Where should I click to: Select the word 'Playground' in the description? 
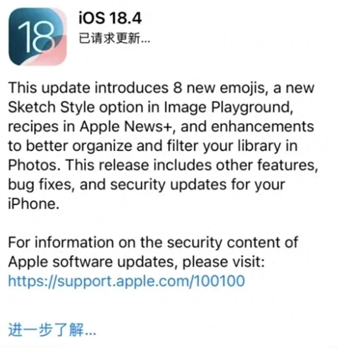(x=252, y=107)
